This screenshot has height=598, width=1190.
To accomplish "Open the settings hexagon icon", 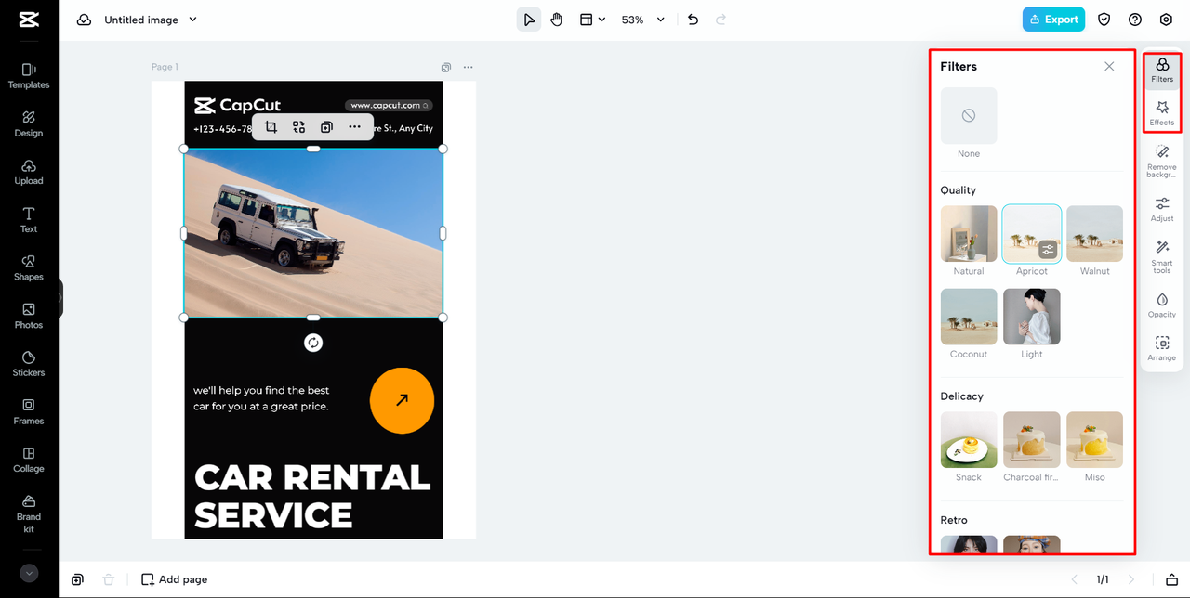I will click(x=1166, y=19).
